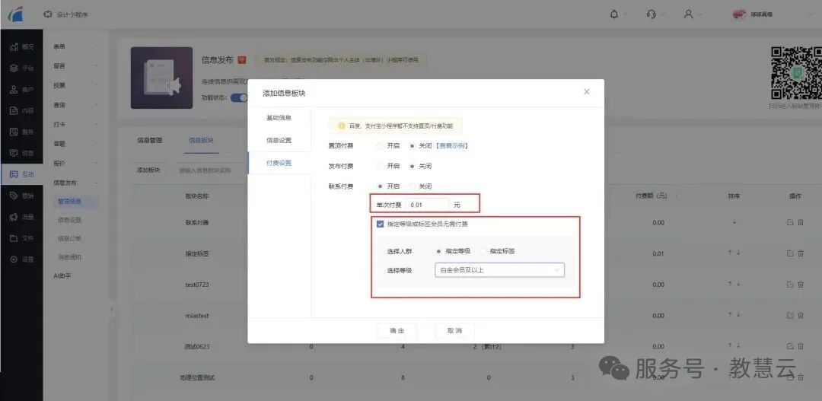Image resolution: width=822 pixels, height=401 pixels.
Task: Click the notification bell icon
Action: tap(614, 14)
